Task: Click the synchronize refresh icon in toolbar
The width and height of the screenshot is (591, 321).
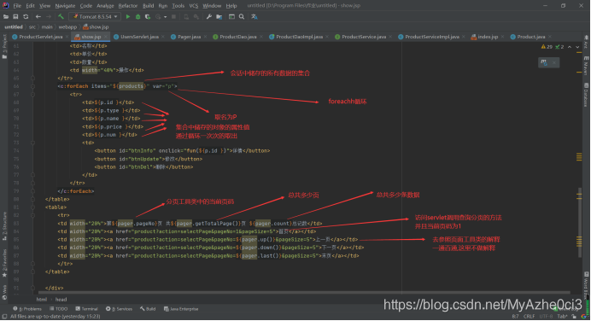Action: coord(26,16)
